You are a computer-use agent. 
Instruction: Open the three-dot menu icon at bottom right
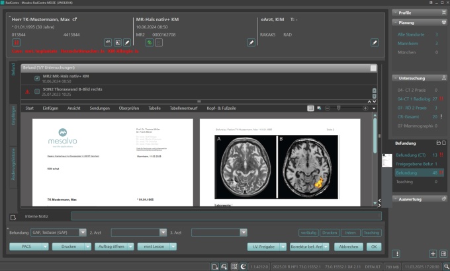pyautogui.click(x=397, y=254)
